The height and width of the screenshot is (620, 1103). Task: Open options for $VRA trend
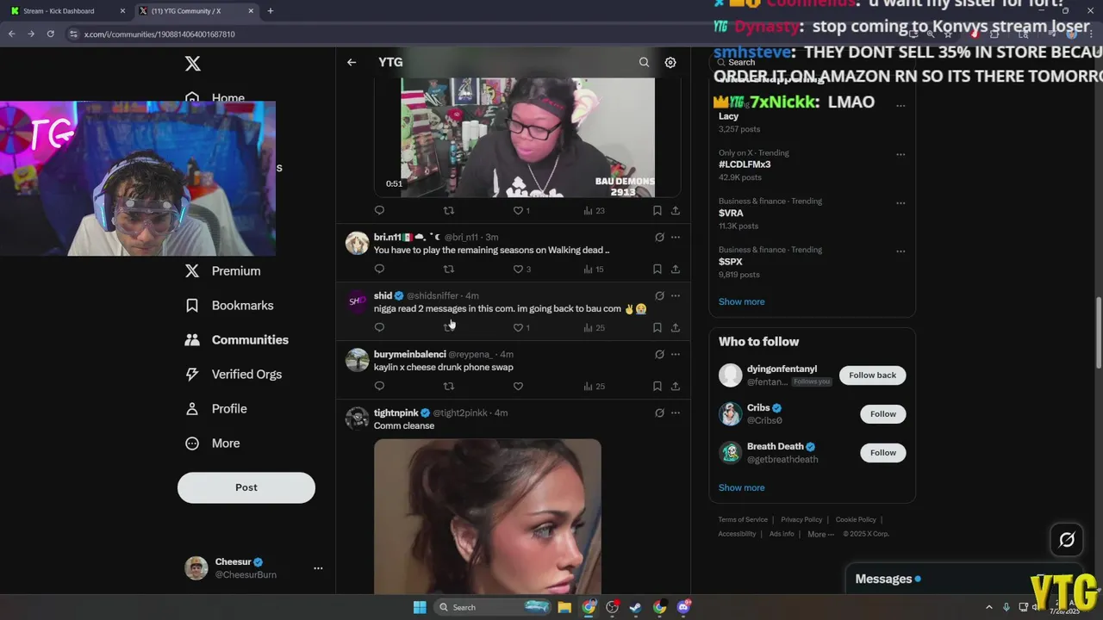[900, 203]
